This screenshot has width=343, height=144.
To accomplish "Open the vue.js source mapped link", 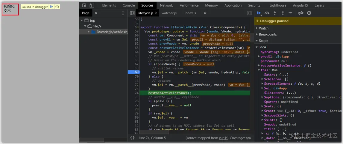I will [224, 138].
